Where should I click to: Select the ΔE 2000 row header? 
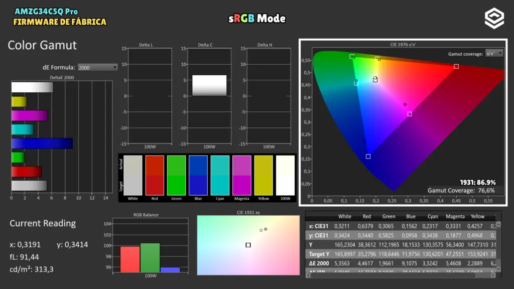coord(319,263)
